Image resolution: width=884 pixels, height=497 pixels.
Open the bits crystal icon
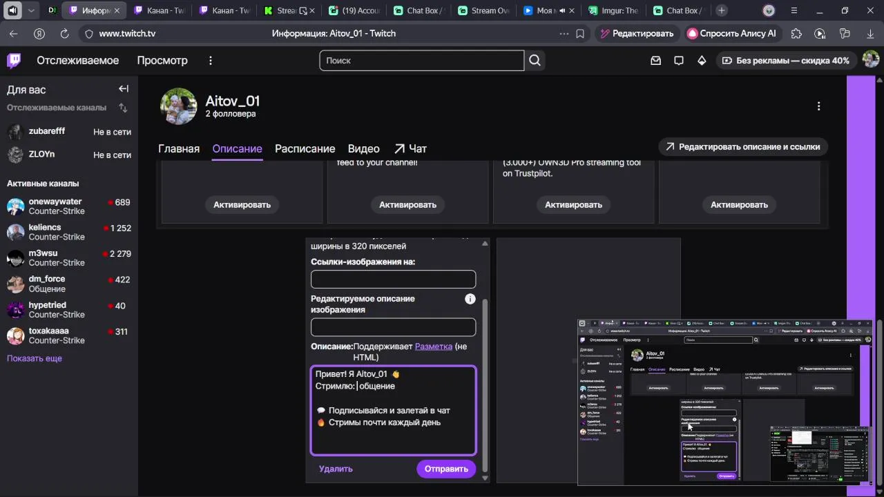click(x=702, y=61)
